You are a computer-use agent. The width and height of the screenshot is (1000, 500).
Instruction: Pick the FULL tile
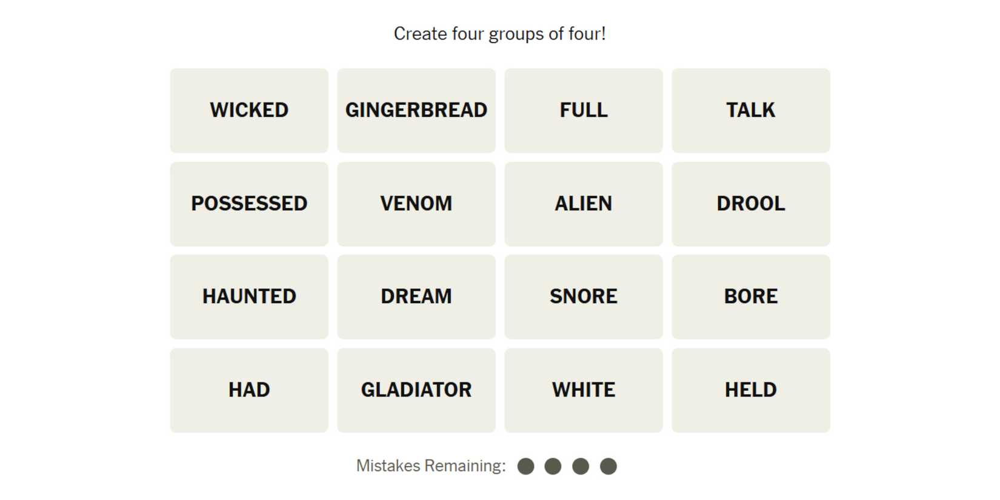[584, 110]
